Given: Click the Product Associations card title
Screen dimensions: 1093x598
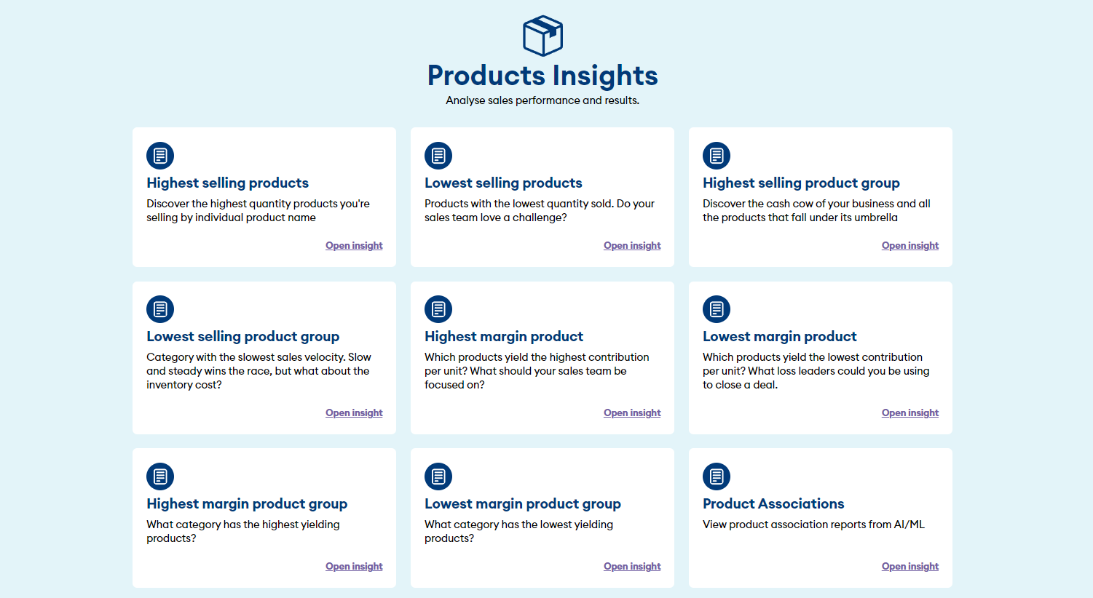Looking at the screenshot, I should click(773, 503).
